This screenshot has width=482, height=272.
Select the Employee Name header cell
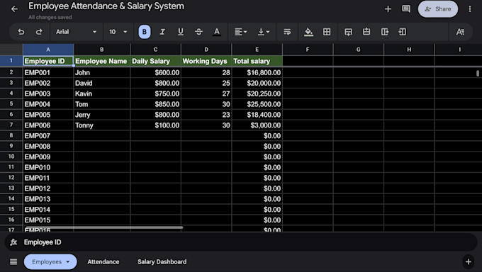click(102, 61)
